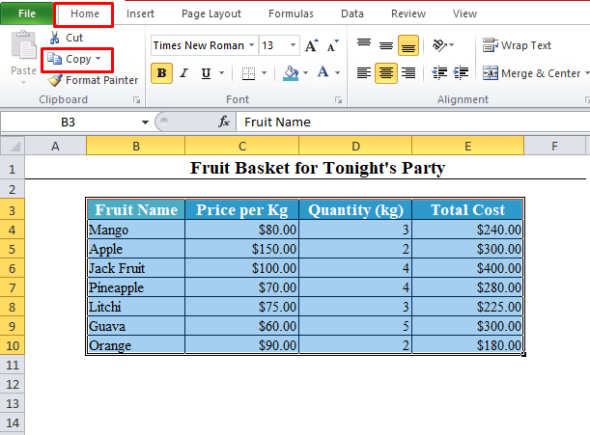This screenshot has height=435, width=590.
Task: Switch to the Formulas tab
Action: pos(291,14)
